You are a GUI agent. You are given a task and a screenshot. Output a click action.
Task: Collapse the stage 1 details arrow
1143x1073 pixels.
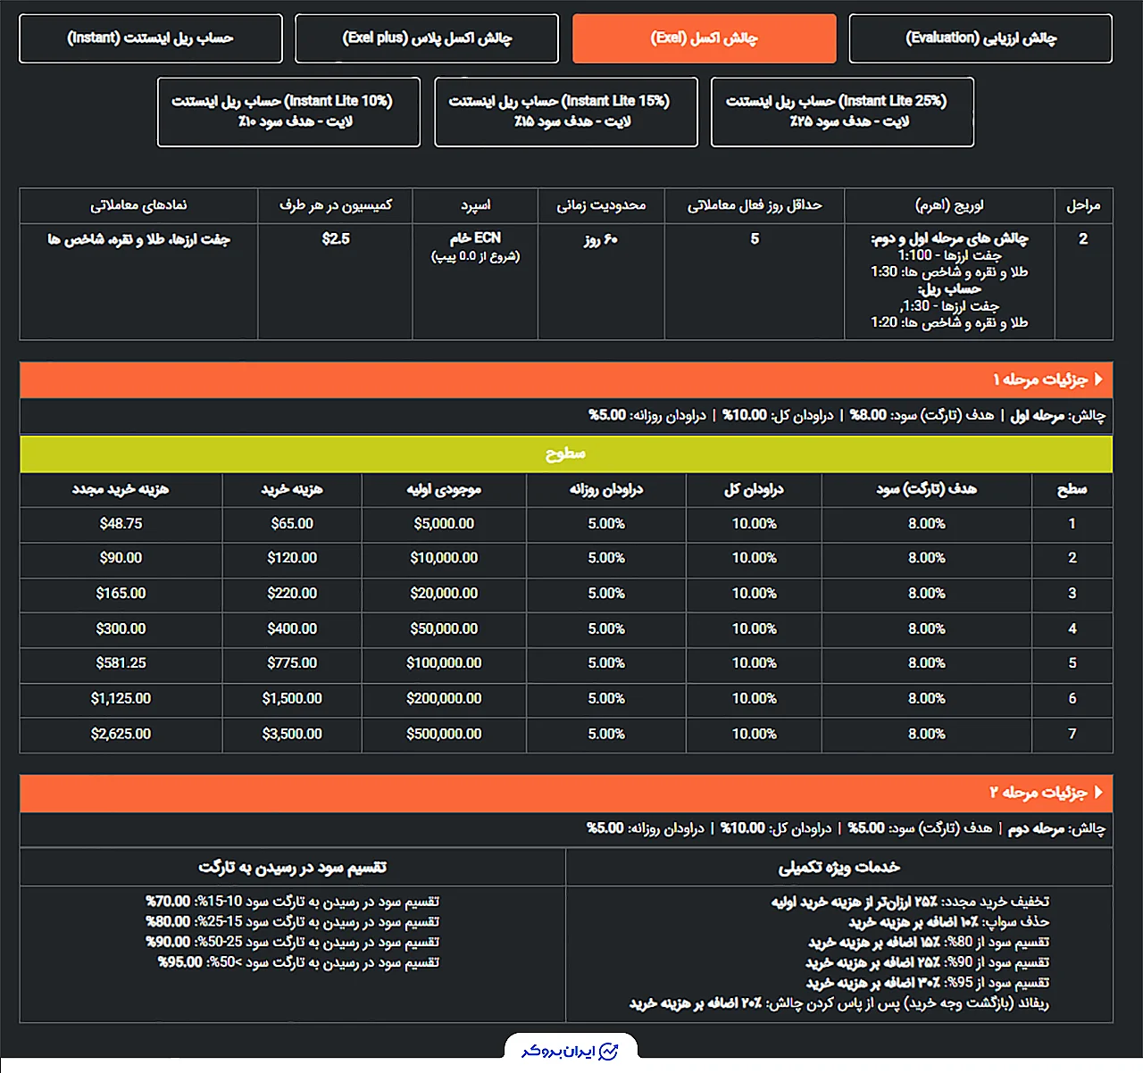(1098, 379)
